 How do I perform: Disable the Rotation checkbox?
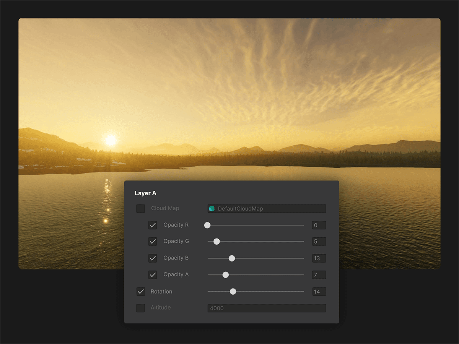pos(140,291)
